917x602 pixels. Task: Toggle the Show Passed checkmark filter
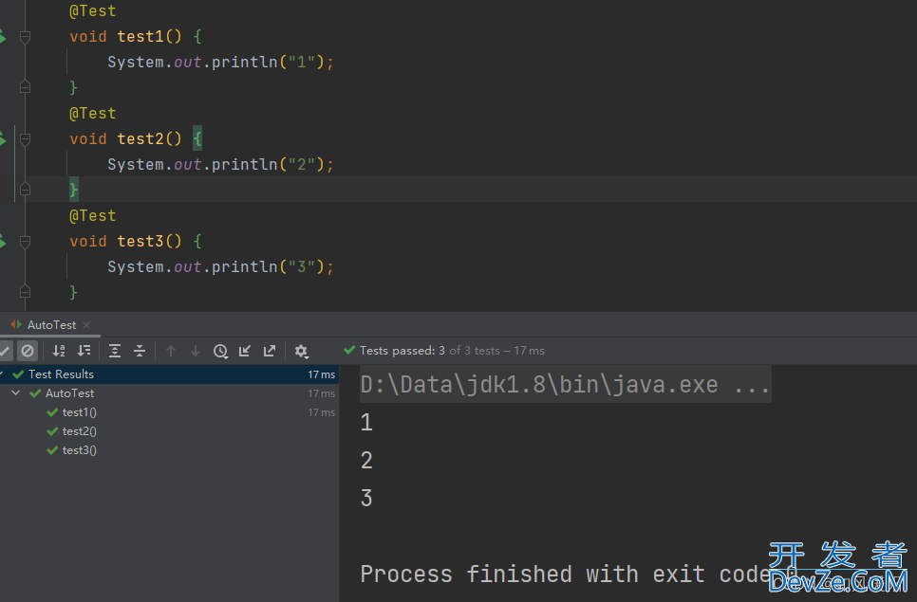coord(5,351)
